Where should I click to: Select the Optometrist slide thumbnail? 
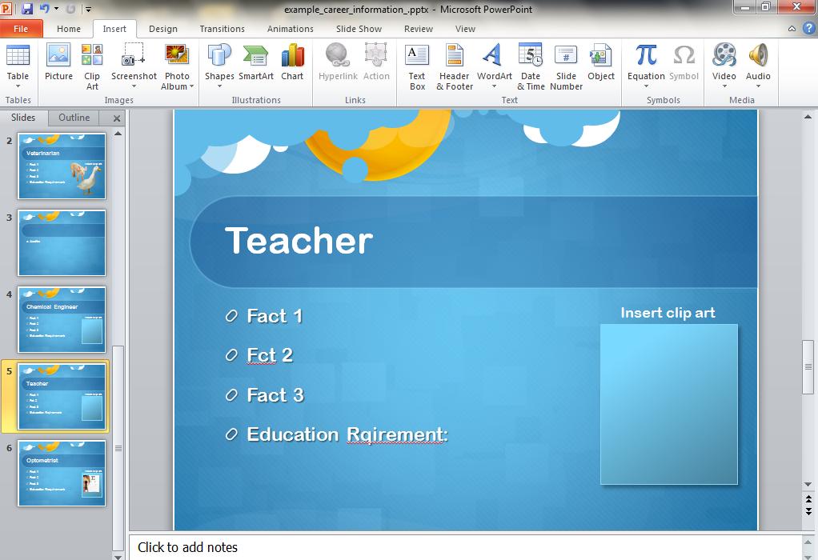[x=62, y=474]
